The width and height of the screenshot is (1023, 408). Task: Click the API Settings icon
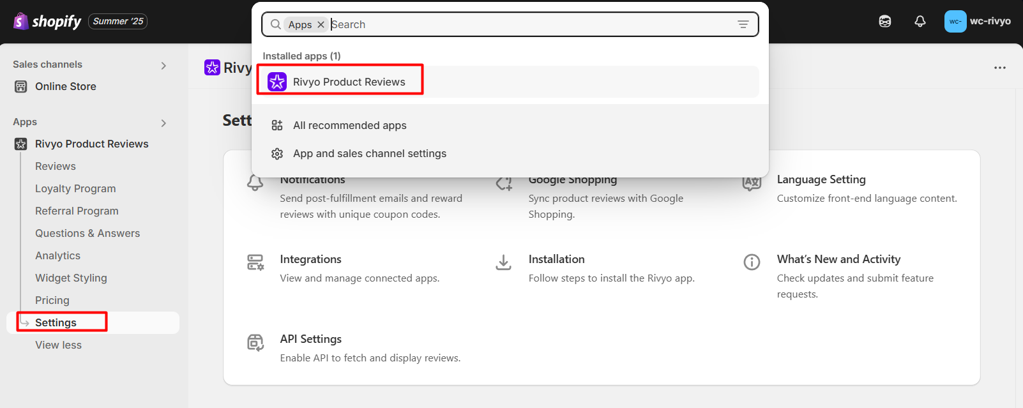pyautogui.click(x=255, y=342)
